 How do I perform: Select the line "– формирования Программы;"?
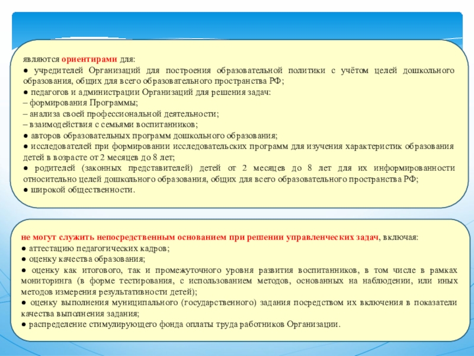pos(81,103)
